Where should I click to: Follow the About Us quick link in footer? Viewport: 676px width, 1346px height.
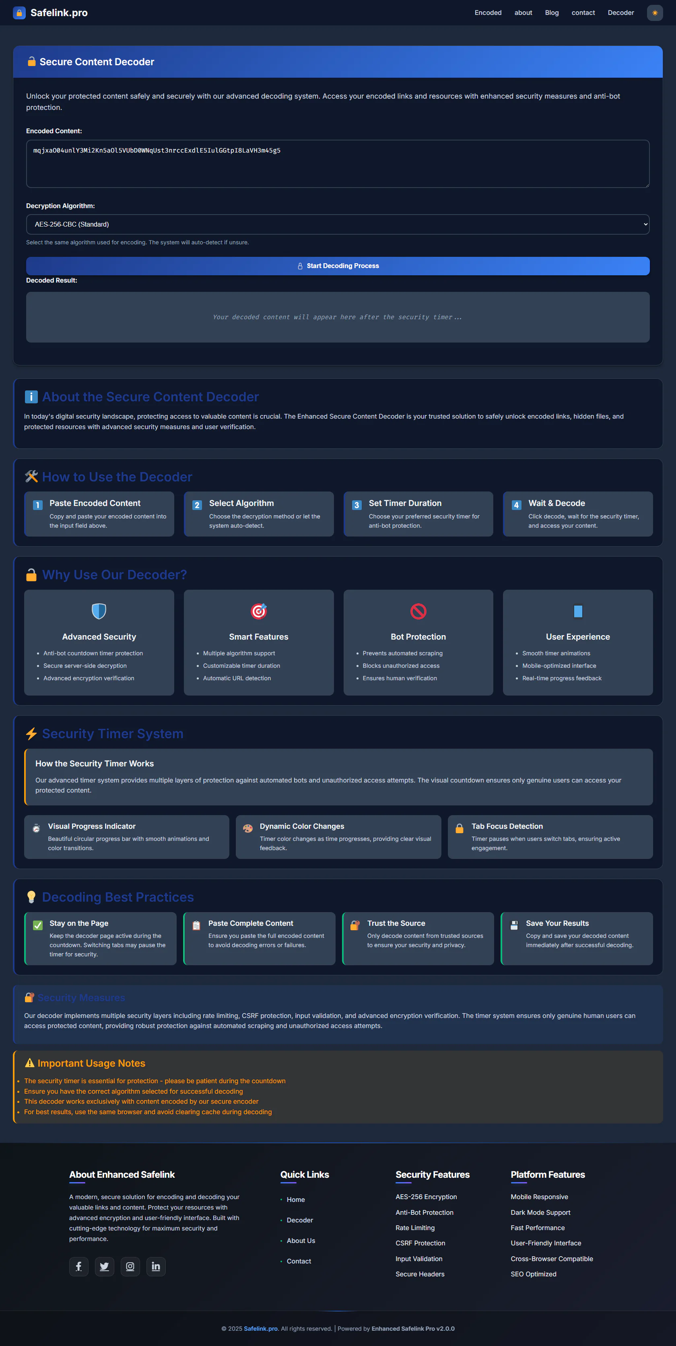pos(301,1241)
